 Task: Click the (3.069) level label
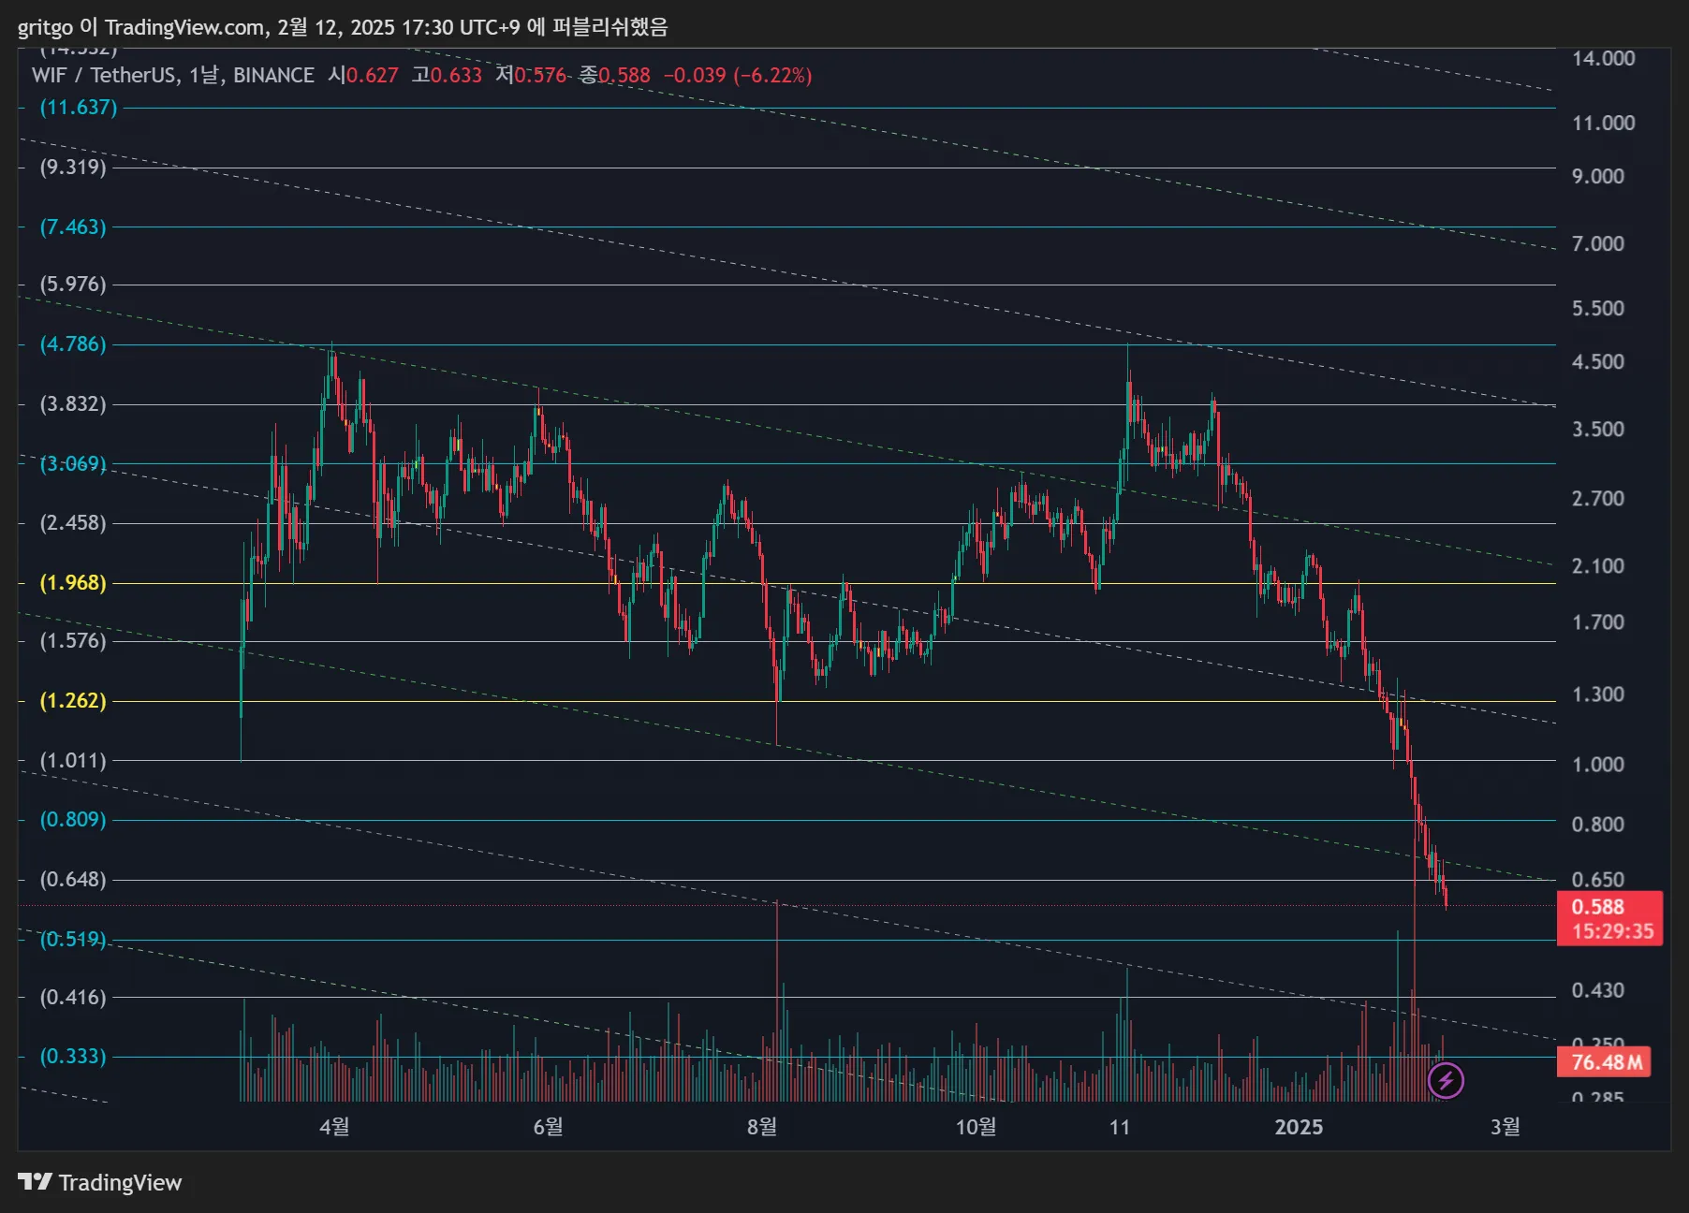(73, 464)
